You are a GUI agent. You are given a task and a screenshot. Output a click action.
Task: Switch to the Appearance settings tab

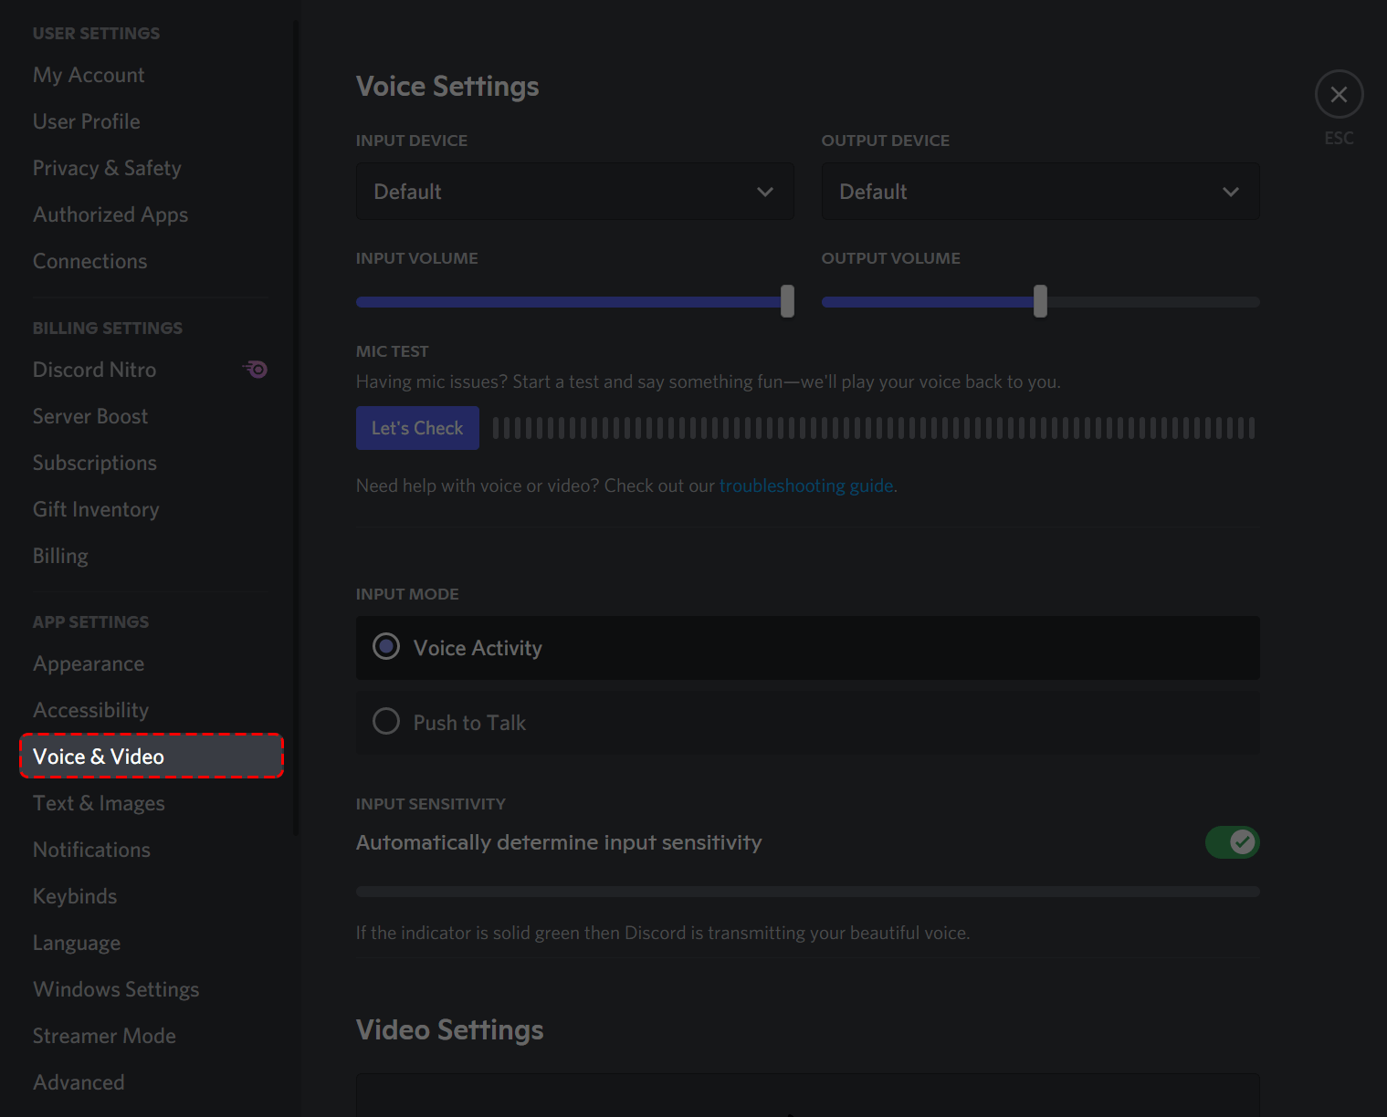click(88, 663)
